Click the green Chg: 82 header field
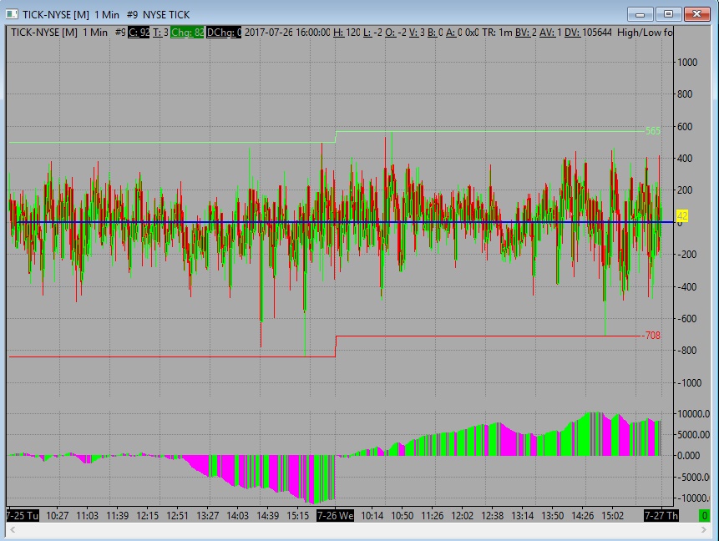 (x=187, y=32)
